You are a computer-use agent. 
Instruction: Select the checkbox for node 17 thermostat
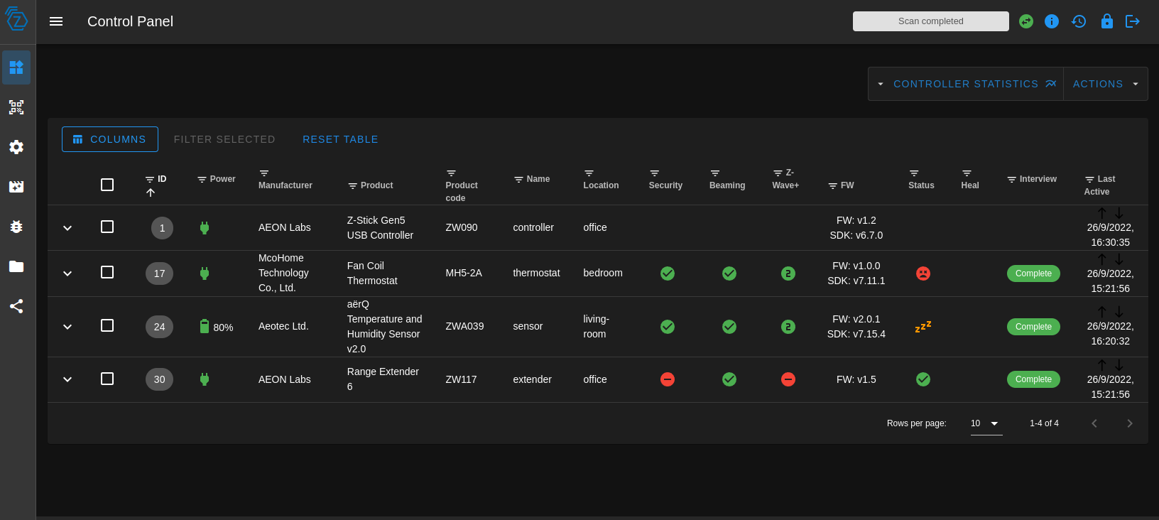pyautogui.click(x=107, y=272)
